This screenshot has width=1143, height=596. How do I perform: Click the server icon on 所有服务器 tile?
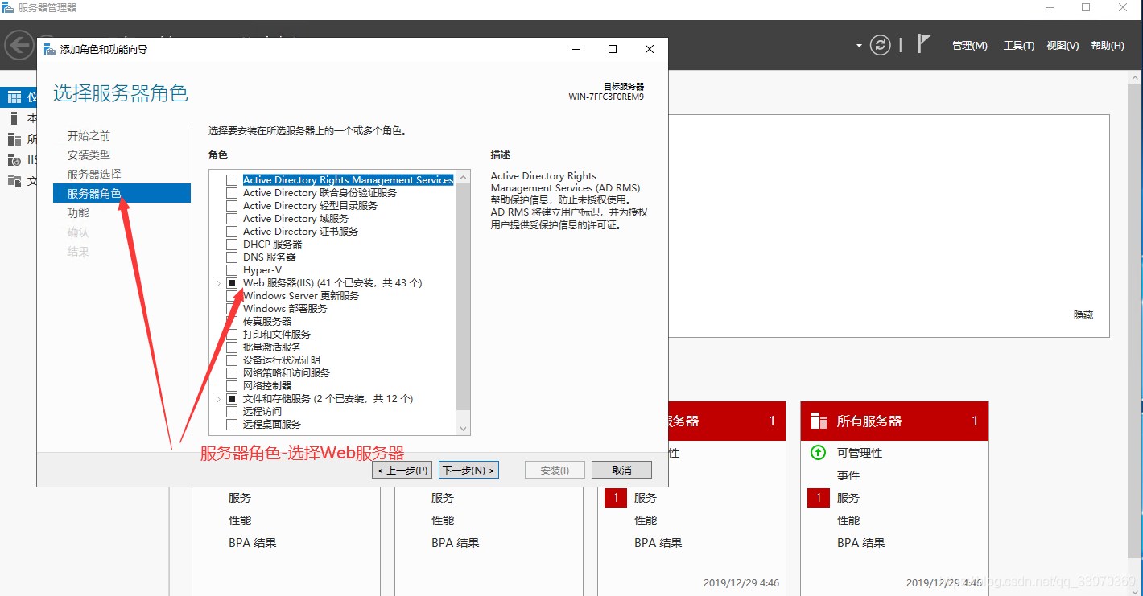(x=819, y=421)
